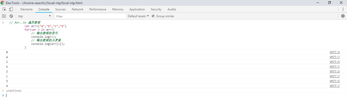The height and width of the screenshot is (99, 347).
Task: Click the logged output value b
Action: pos(7,67)
